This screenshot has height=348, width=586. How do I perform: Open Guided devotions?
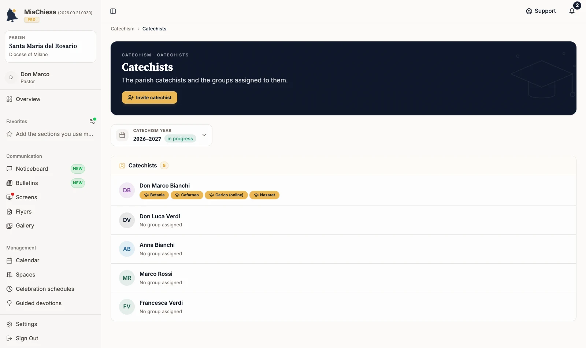51,303
